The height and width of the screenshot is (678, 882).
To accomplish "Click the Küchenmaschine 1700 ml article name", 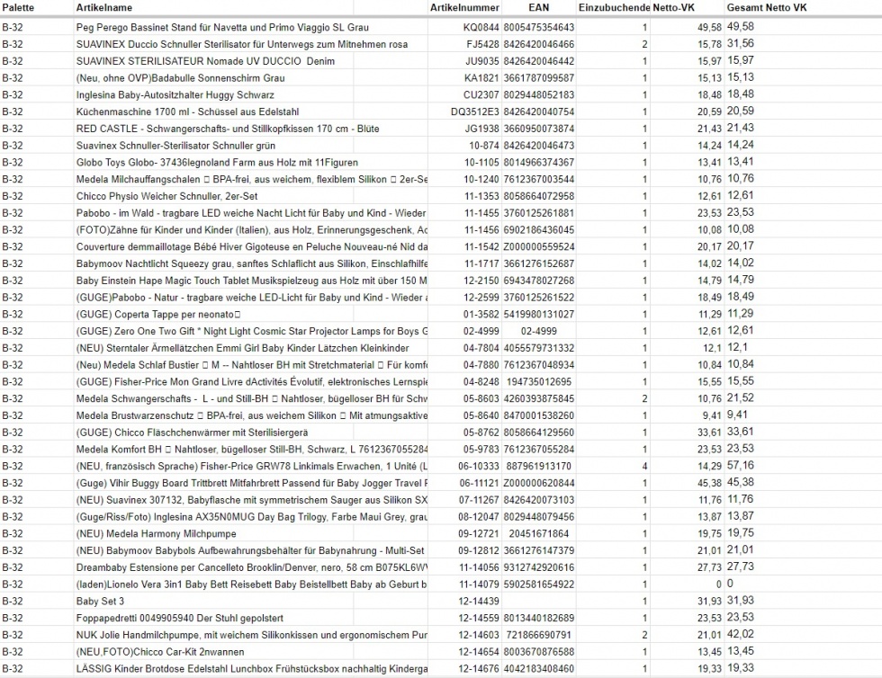I will tap(188, 112).
